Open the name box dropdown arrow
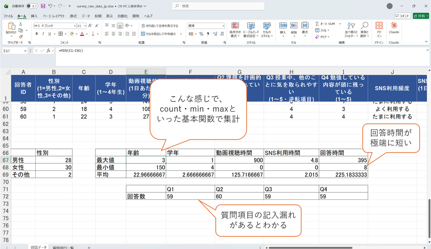This screenshot has height=249, width=431. (25, 51)
